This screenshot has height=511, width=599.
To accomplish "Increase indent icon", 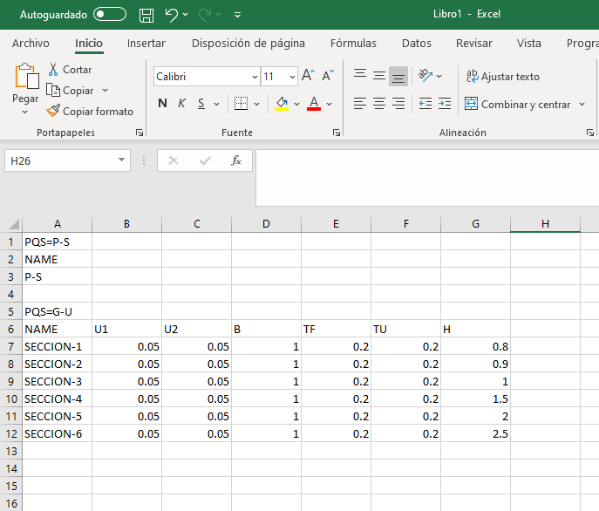I will (x=445, y=104).
